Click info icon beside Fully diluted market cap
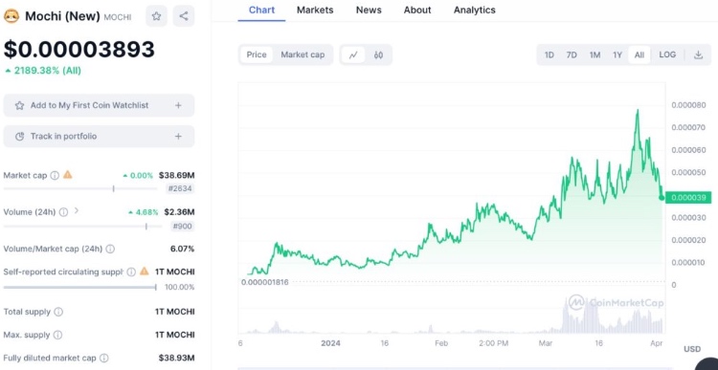This screenshot has width=718, height=370. (x=104, y=359)
